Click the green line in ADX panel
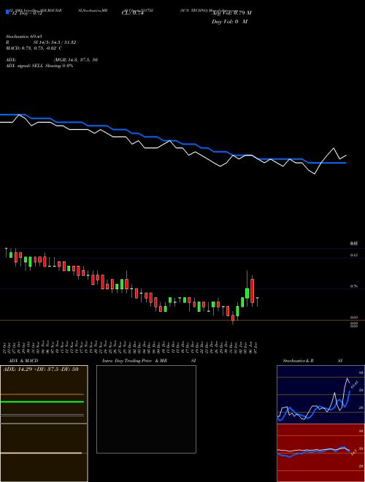 tap(42, 402)
